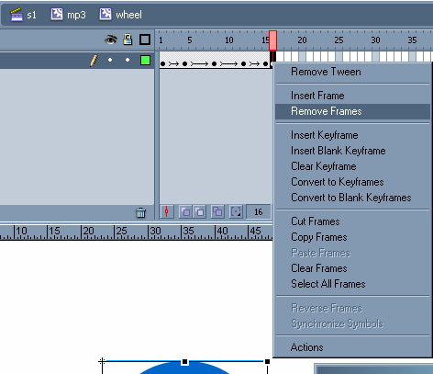Choose Insert Keyframe menu entry
This screenshot has height=374, width=433.
(x=325, y=135)
